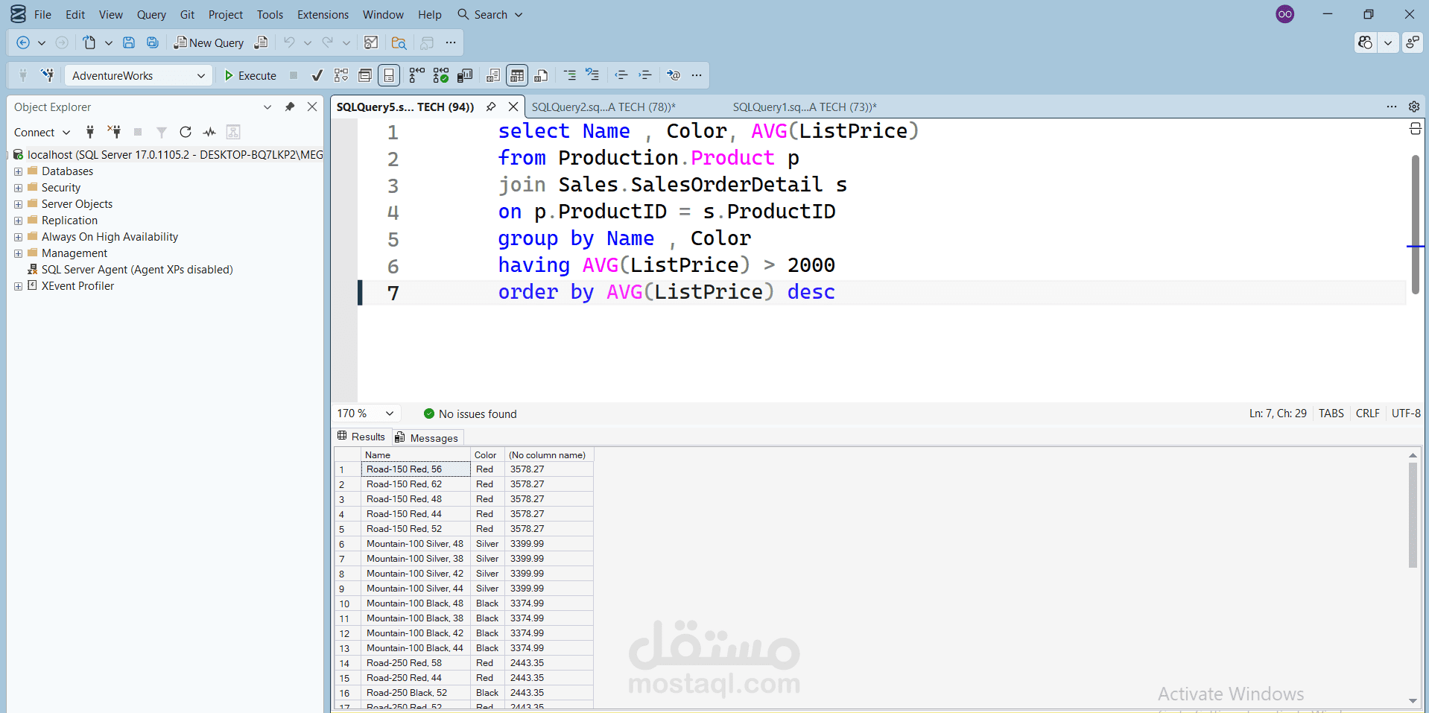Screen dimensions: 1429x713
Task: Close the Object Explorer panel
Action: tap(312, 107)
